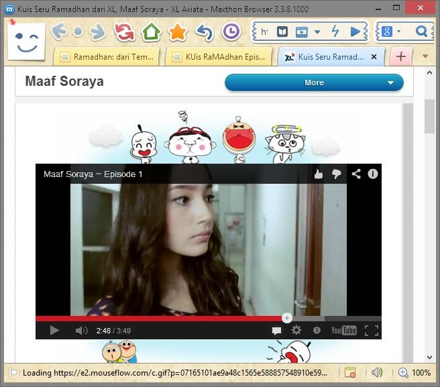
Task: Open the smiley face account avatar
Action: coord(26,42)
